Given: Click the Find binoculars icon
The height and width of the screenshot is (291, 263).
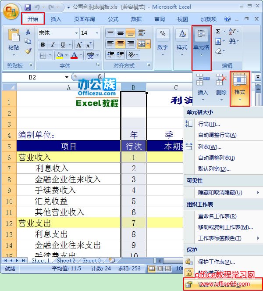Looking at the screenshot, I should click(x=232, y=41).
